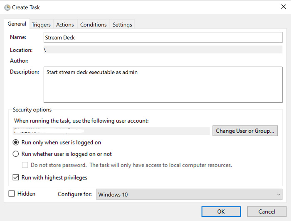Confirm the task with the OK button
The width and height of the screenshot is (291, 221).
click(x=221, y=211)
